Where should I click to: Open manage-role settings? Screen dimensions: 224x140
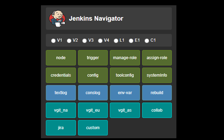(x=125, y=58)
